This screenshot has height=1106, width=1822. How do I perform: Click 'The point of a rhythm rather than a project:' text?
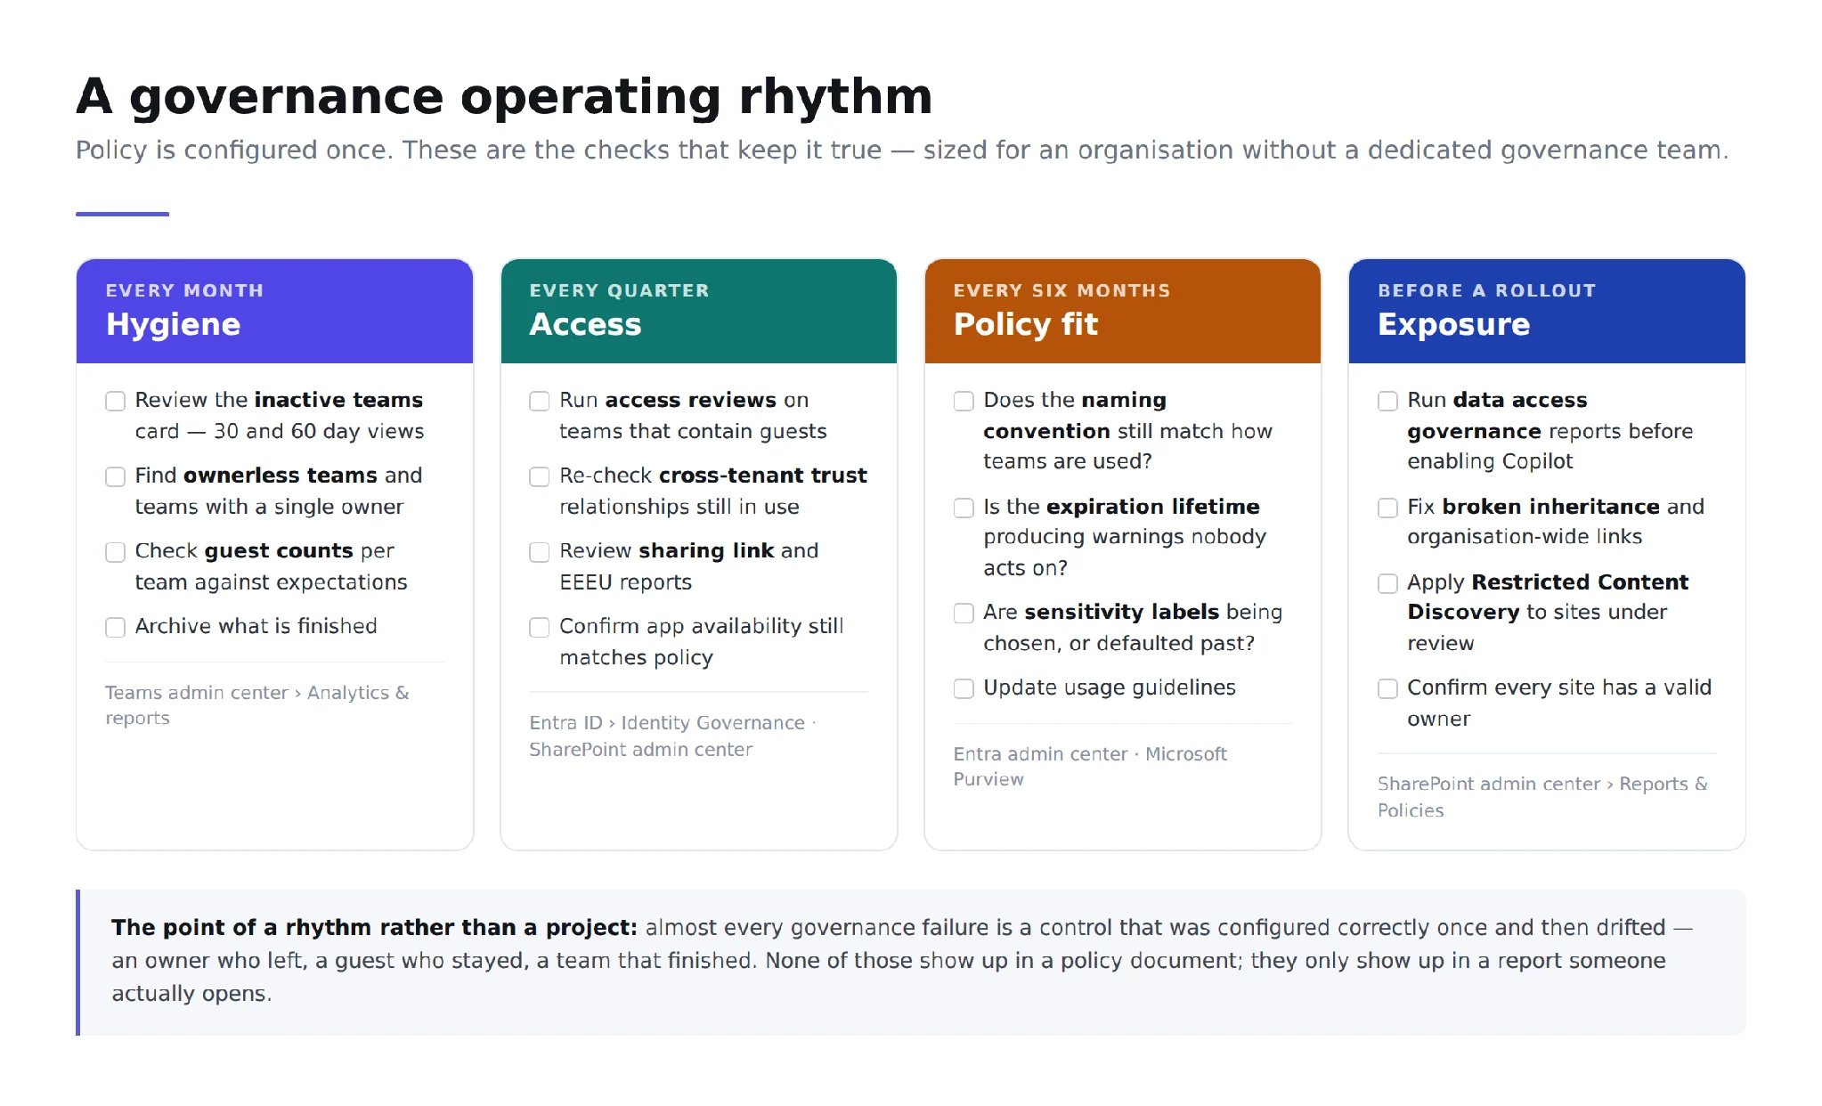coord(374,927)
